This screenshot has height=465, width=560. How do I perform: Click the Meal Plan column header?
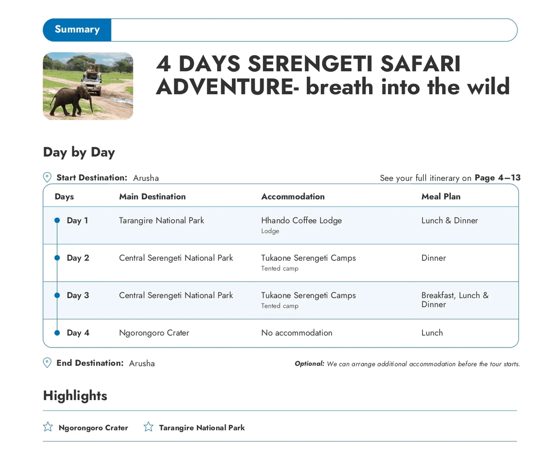pyautogui.click(x=441, y=196)
